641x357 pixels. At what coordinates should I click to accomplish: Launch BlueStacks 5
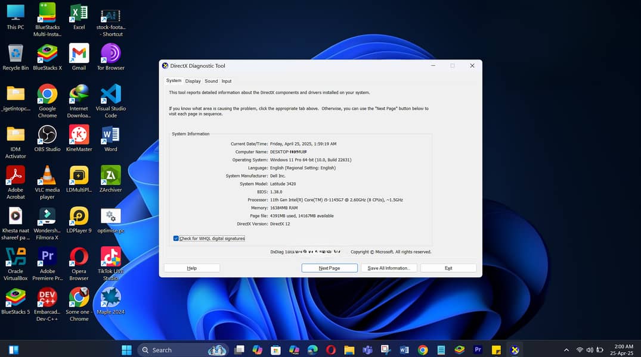[16, 301]
